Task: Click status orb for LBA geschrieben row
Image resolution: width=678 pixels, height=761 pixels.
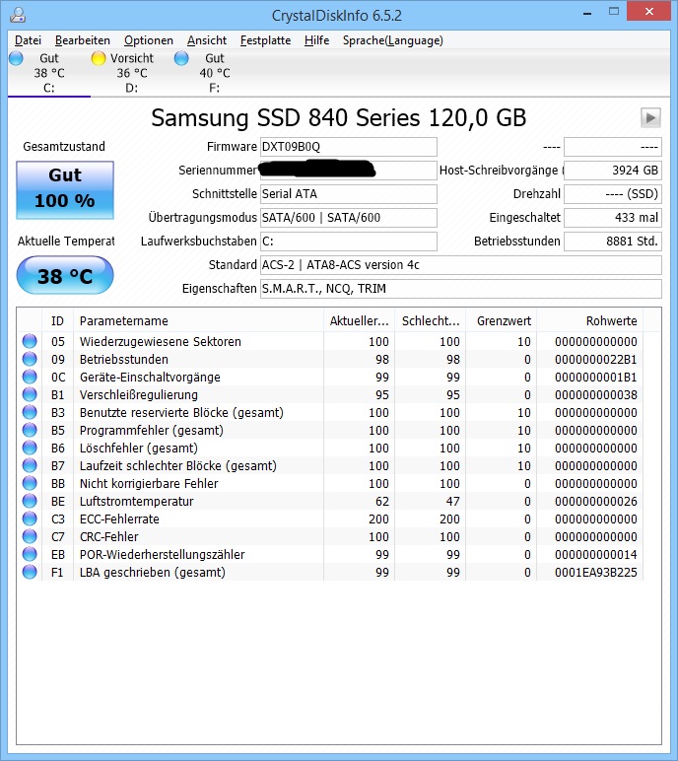Action: [30, 572]
